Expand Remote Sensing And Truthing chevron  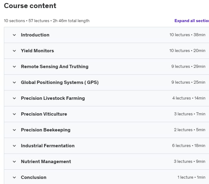[x=14, y=67]
